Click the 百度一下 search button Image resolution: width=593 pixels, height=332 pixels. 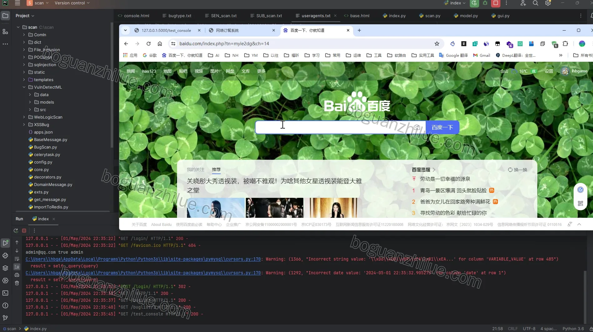click(x=442, y=127)
